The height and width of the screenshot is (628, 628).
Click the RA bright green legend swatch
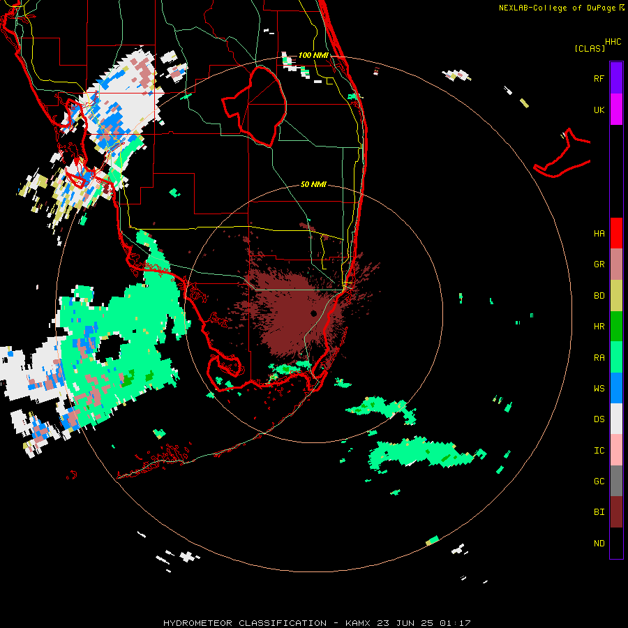(616, 357)
